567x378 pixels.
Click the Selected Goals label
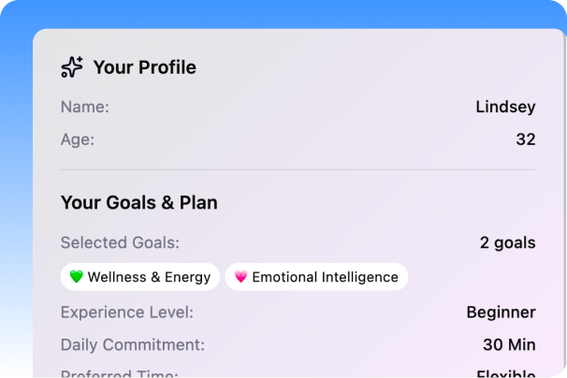pos(120,242)
